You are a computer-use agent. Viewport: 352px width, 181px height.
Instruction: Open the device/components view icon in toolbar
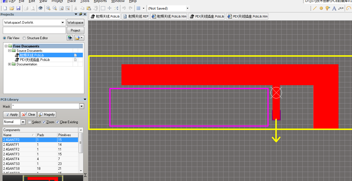(x=41, y=8)
